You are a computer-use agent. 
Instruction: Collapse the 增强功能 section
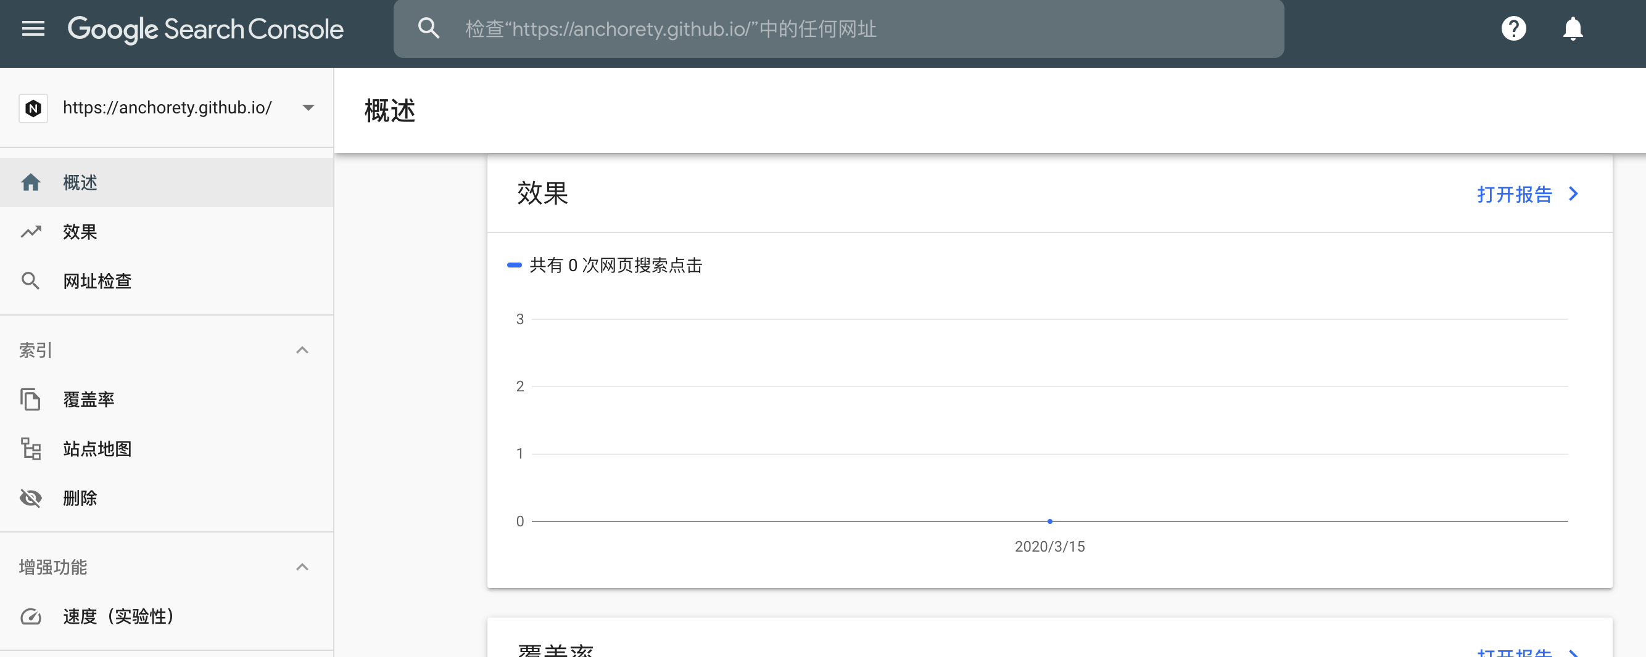pos(302,567)
